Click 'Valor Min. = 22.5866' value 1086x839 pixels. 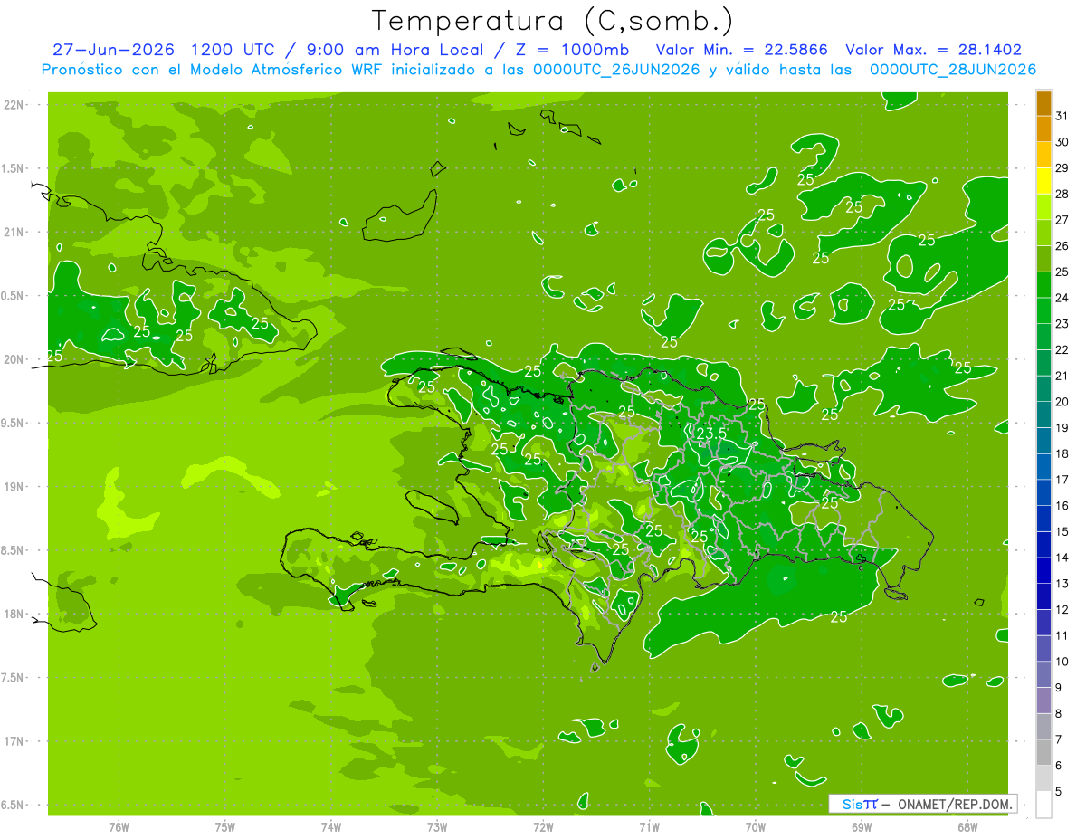(742, 50)
